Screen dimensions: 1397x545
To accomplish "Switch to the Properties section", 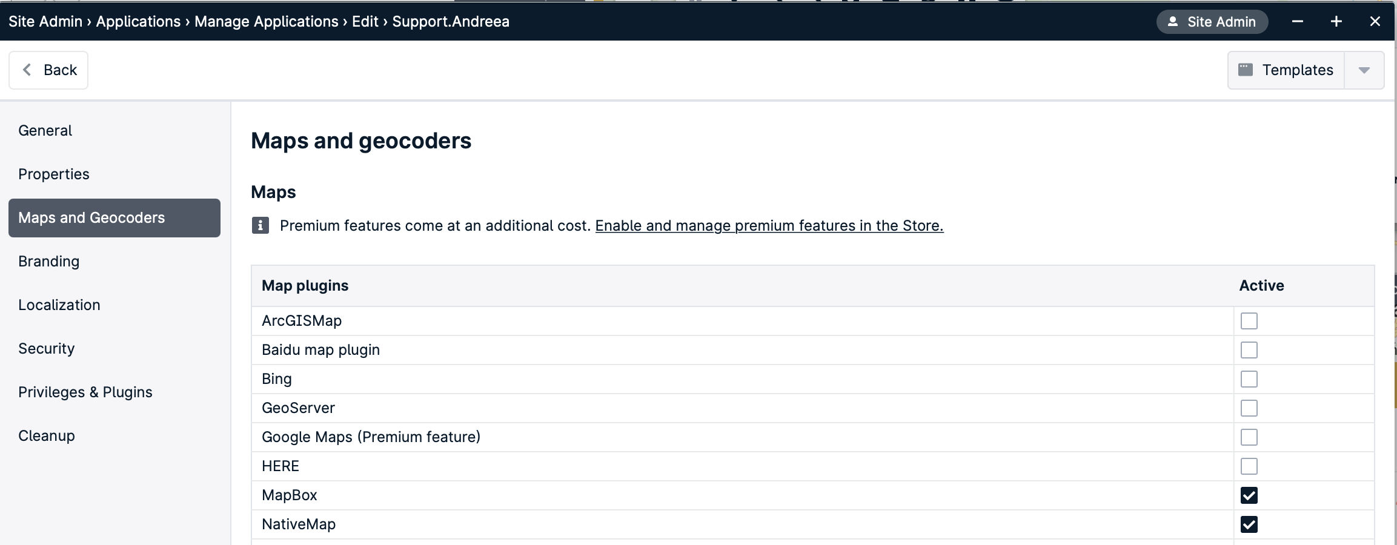I will [x=114, y=174].
